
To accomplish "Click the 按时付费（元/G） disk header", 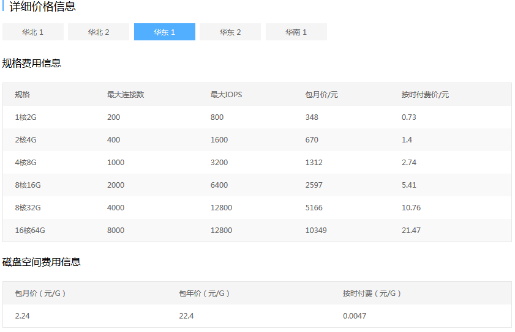I will [372, 293].
